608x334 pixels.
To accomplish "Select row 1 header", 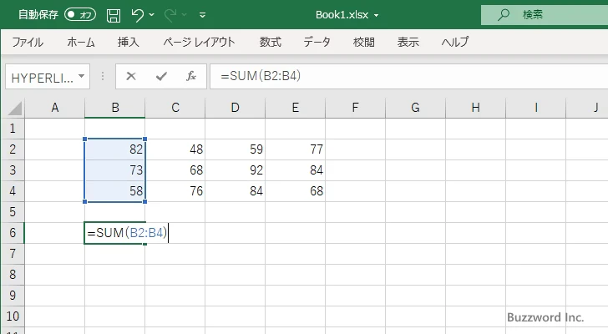I will click(x=13, y=129).
